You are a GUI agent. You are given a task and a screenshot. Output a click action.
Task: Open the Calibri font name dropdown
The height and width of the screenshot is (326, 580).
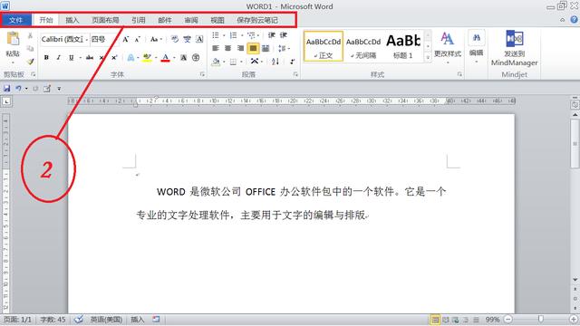click(x=87, y=39)
